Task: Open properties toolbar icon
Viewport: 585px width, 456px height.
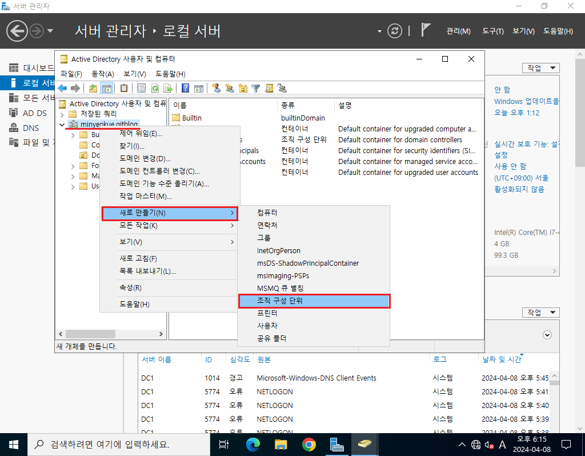Action: click(x=141, y=89)
